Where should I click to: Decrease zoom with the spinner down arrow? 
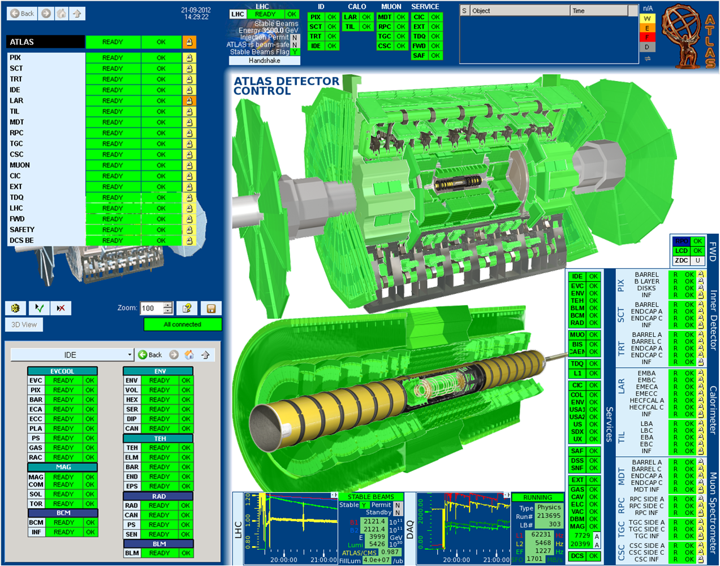pyautogui.click(x=167, y=311)
